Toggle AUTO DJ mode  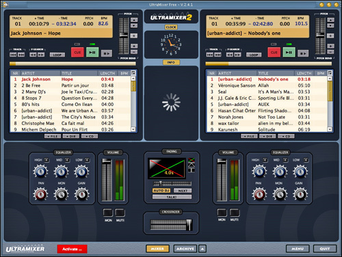161,191
